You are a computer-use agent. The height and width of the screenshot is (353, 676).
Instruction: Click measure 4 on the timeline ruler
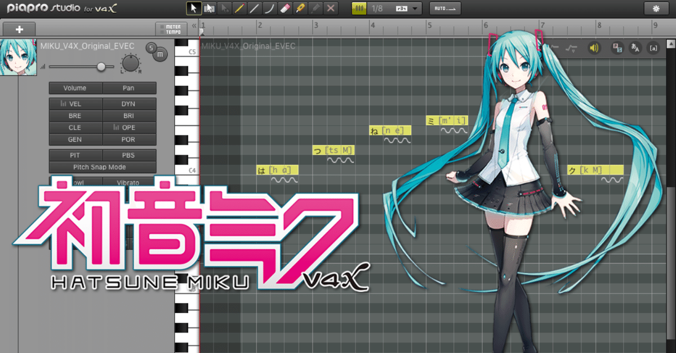[372, 25]
